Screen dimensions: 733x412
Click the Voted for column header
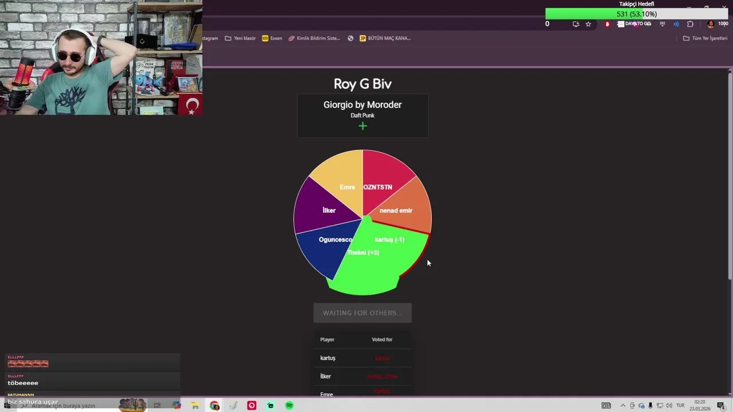click(x=382, y=339)
